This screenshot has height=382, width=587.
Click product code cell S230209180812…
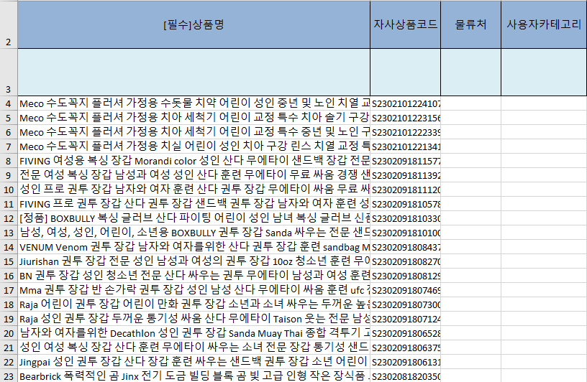(x=406, y=276)
